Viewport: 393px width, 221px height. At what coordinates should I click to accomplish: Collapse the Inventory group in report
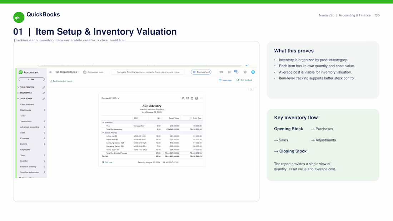pos(103,122)
